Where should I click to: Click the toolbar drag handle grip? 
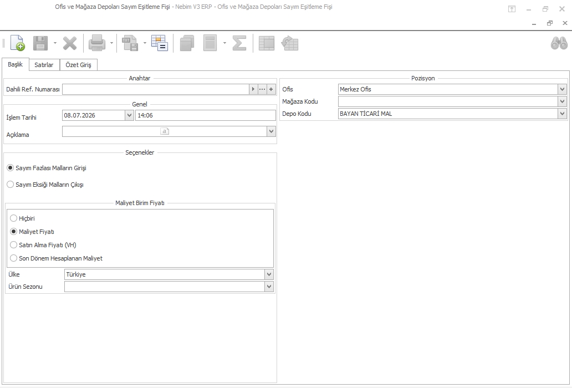[x=4, y=43]
